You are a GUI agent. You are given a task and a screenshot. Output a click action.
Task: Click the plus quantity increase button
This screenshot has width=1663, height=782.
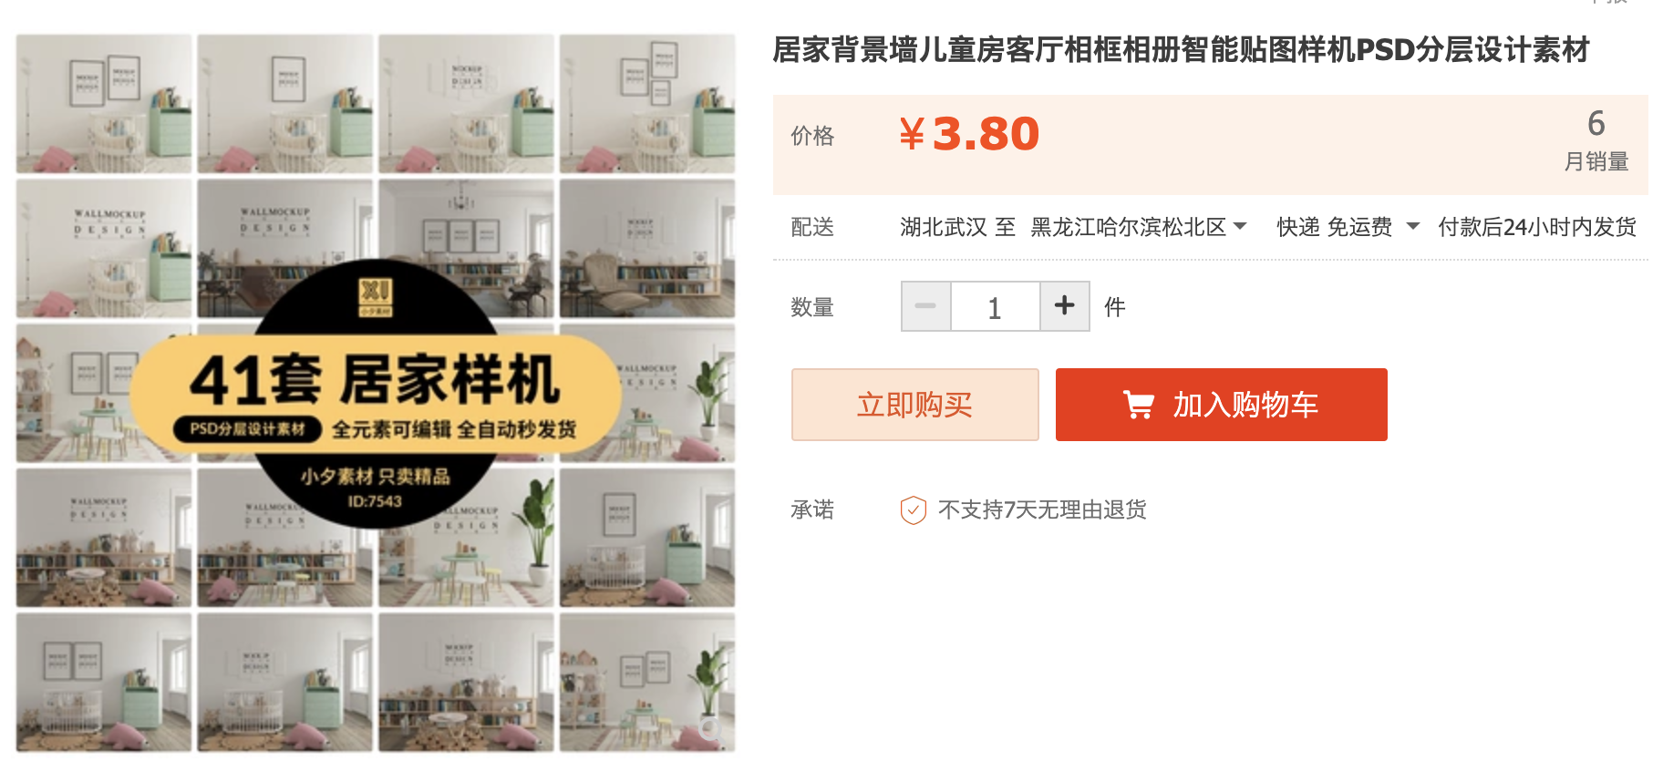coord(1064,306)
